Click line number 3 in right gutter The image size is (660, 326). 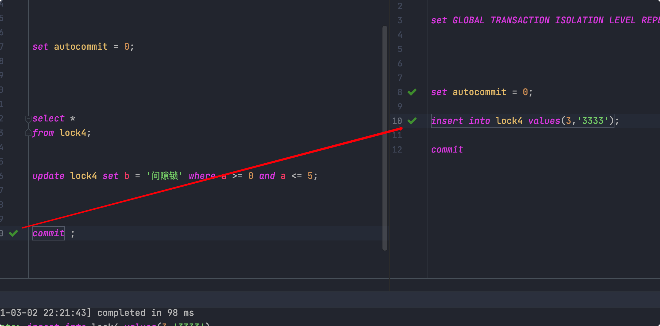(400, 20)
